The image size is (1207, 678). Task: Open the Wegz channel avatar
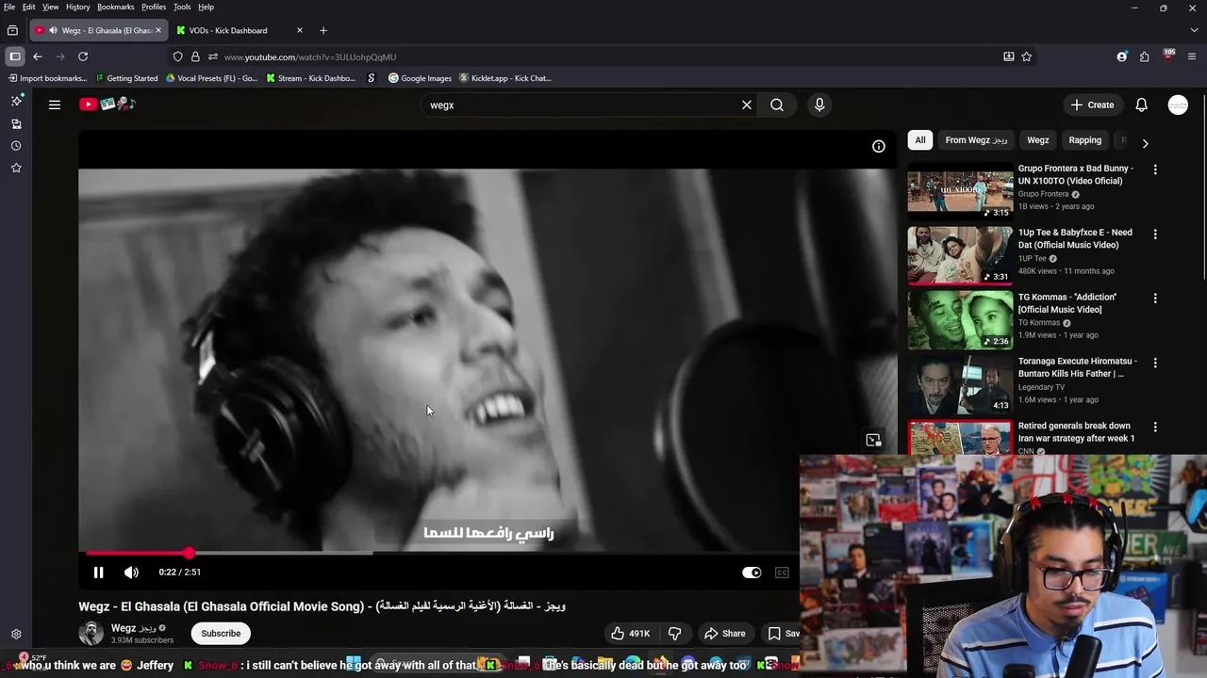pyautogui.click(x=91, y=633)
